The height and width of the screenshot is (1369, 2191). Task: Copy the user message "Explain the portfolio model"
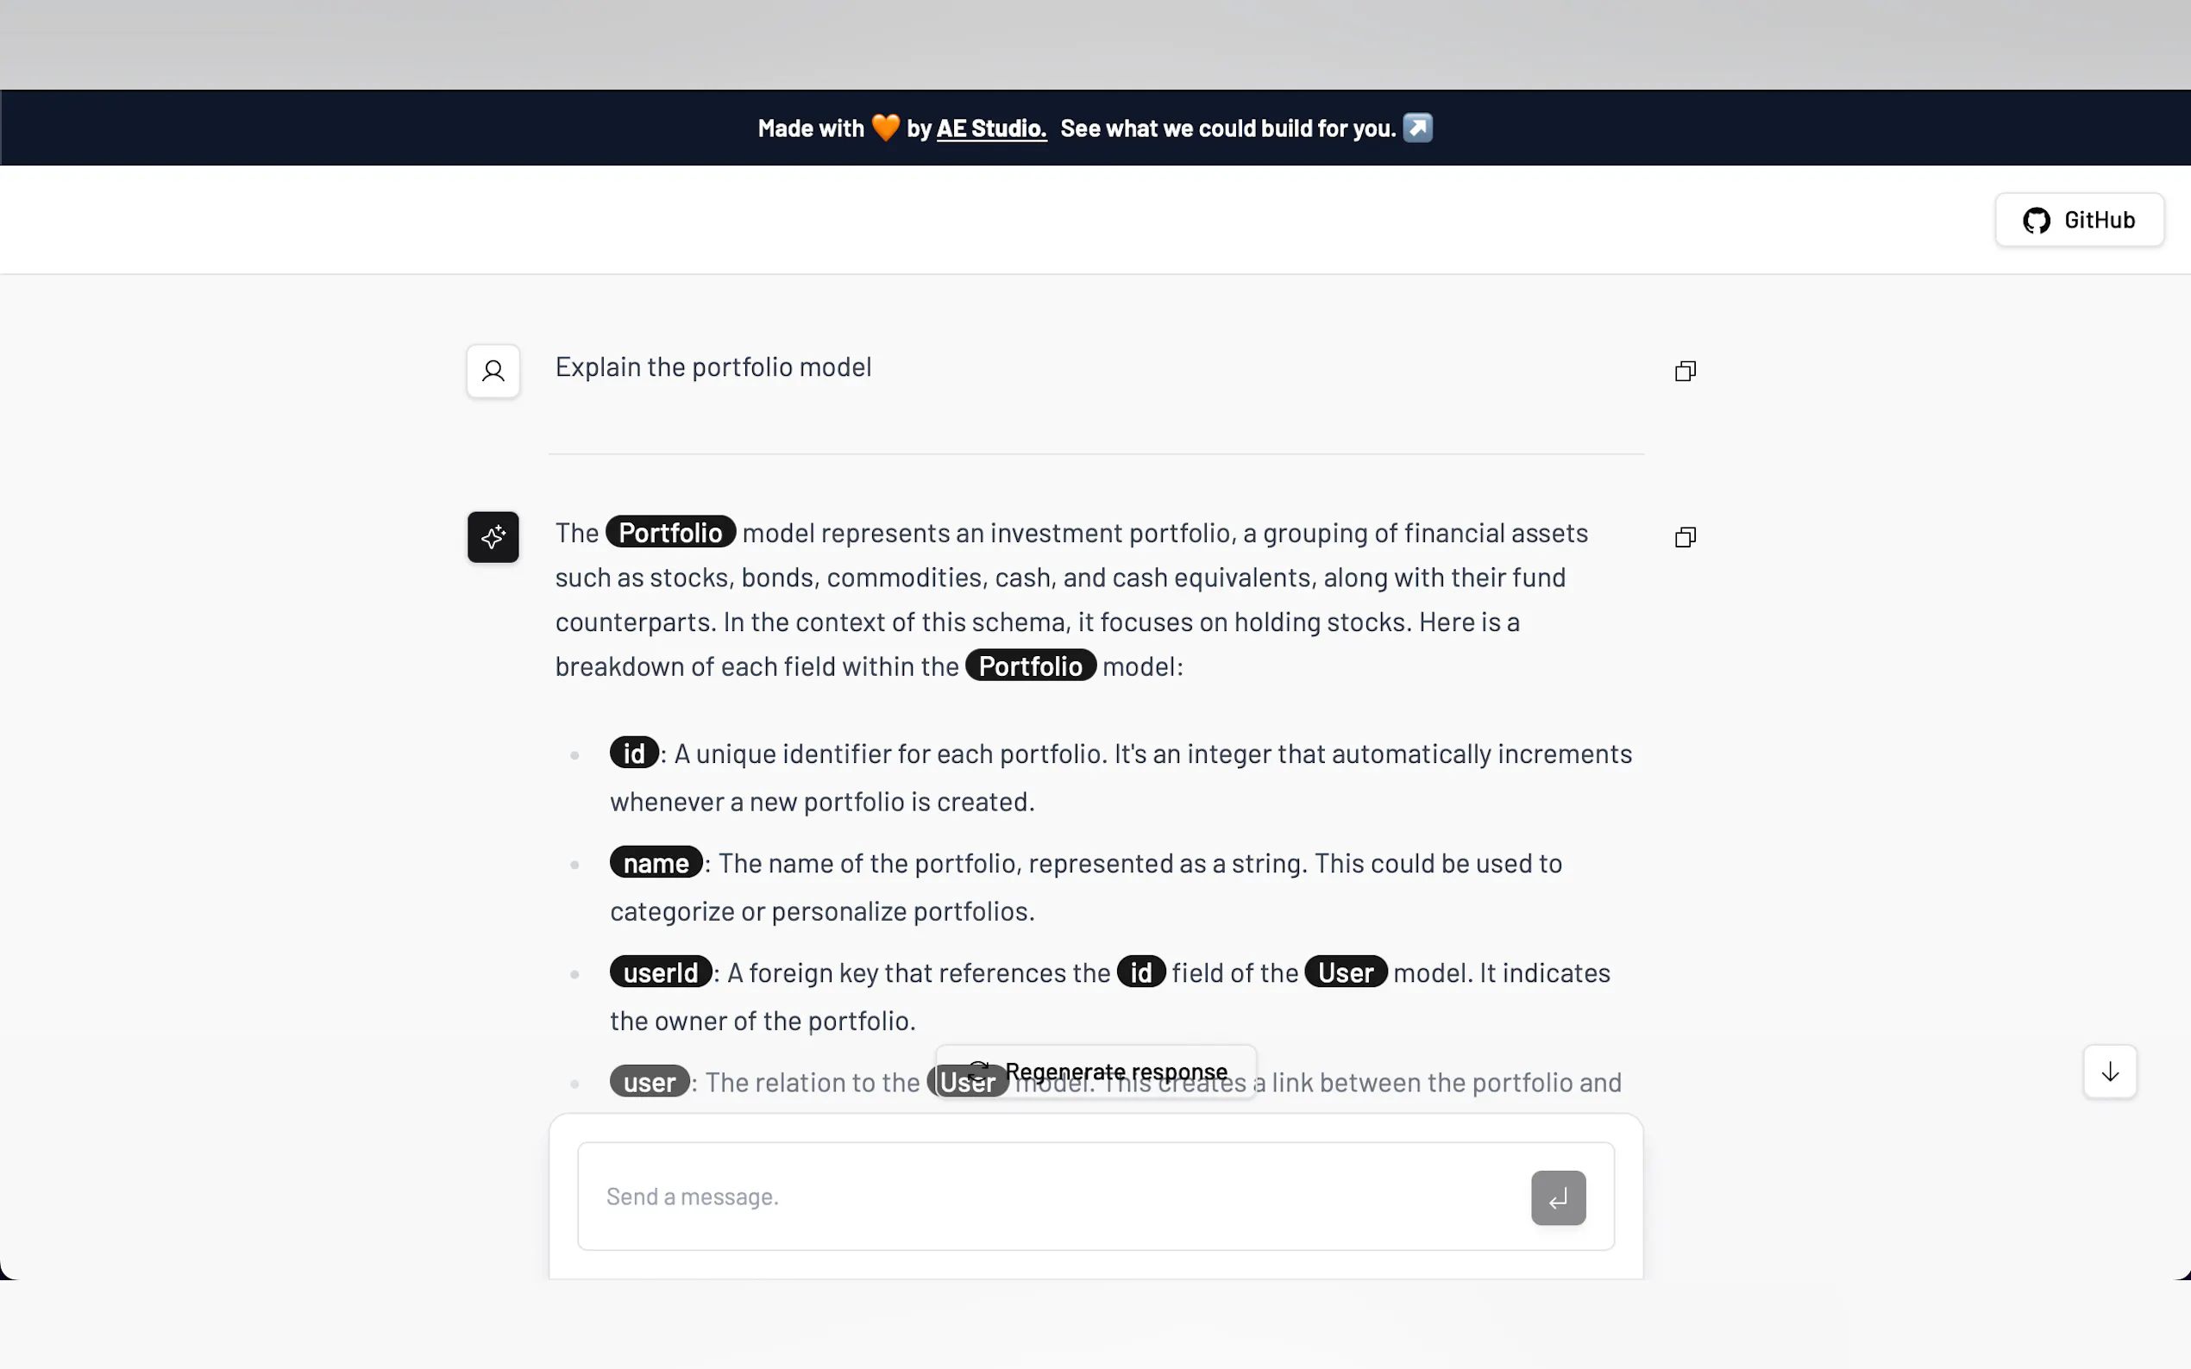click(1685, 372)
